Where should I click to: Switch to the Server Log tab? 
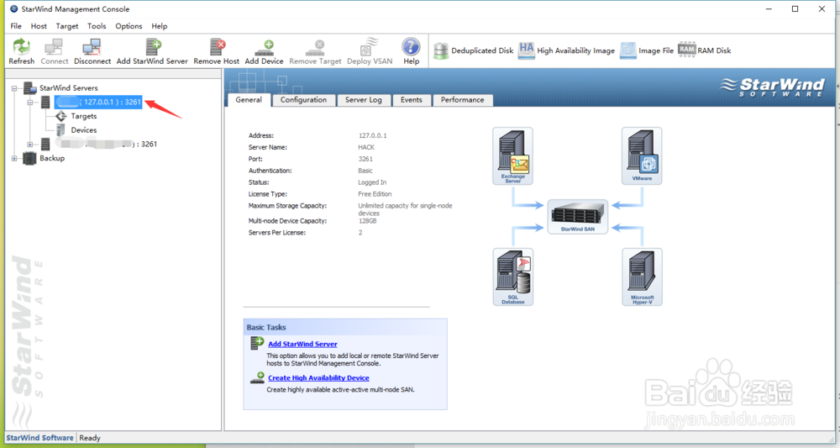(x=363, y=100)
